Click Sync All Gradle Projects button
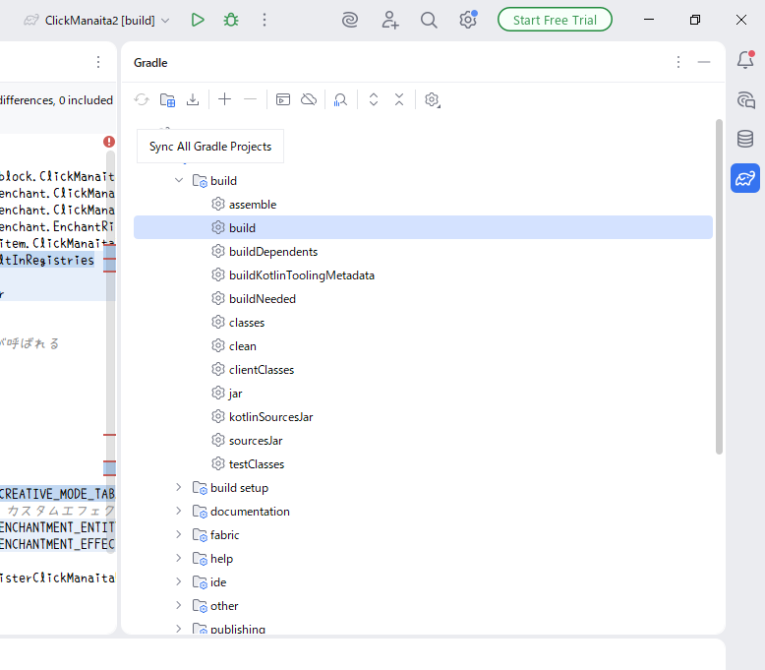 tap(142, 99)
